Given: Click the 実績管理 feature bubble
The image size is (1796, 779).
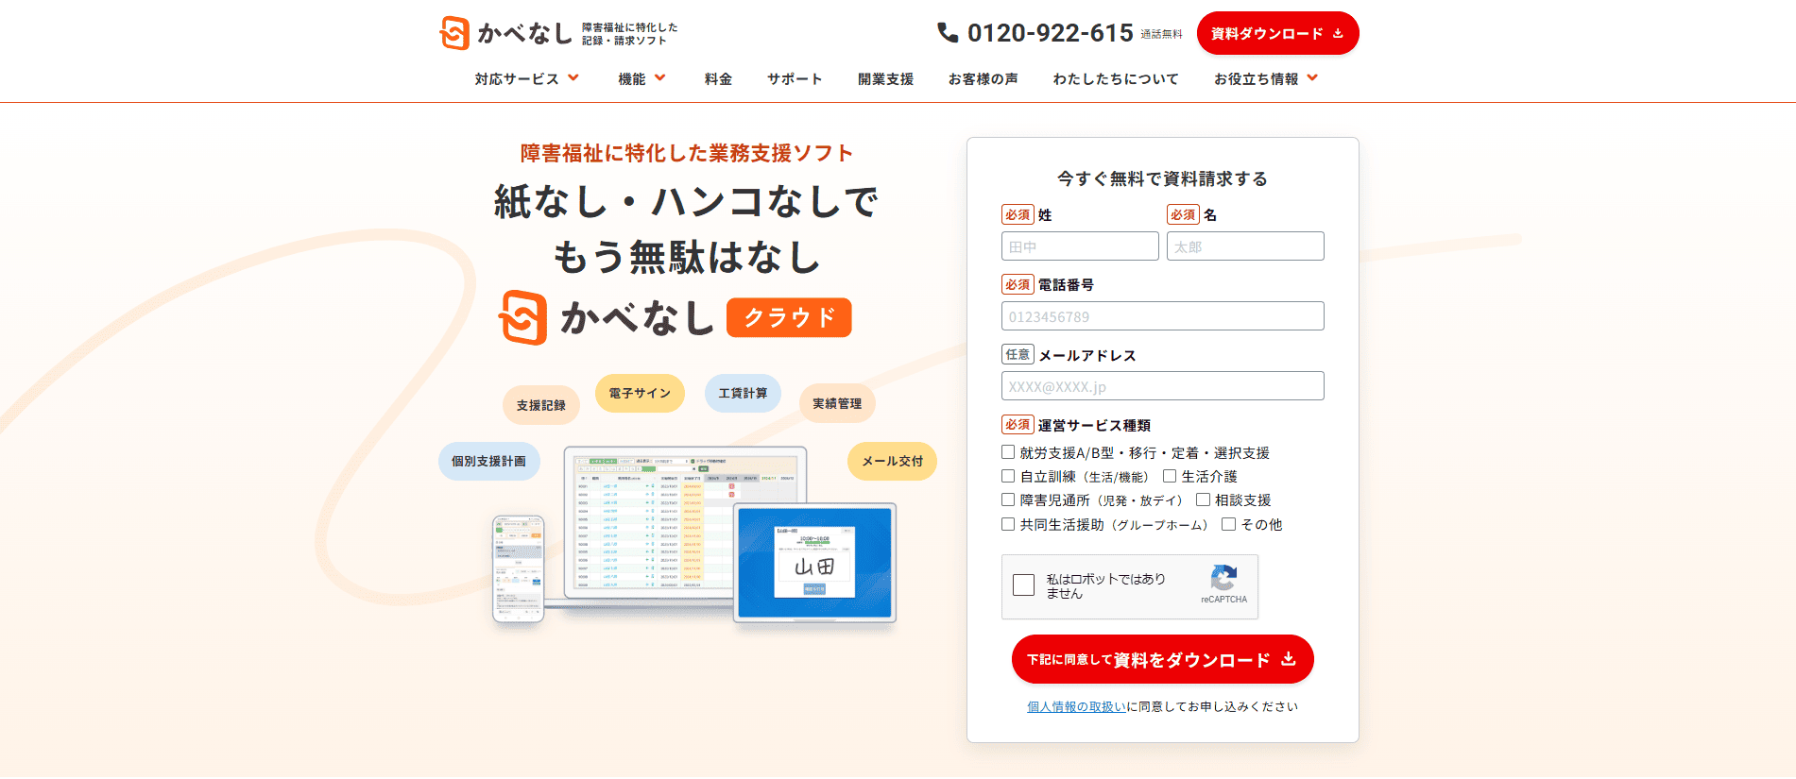Looking at the screenshot, I should [837, 403].
